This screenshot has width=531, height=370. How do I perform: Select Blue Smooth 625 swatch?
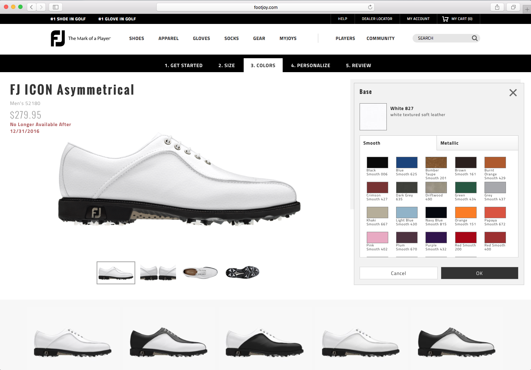(x=406, y=162)
